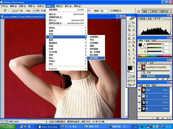Reset to default foreground and background colors
Viewport: 173px width, 129px height.
[128, 72]
